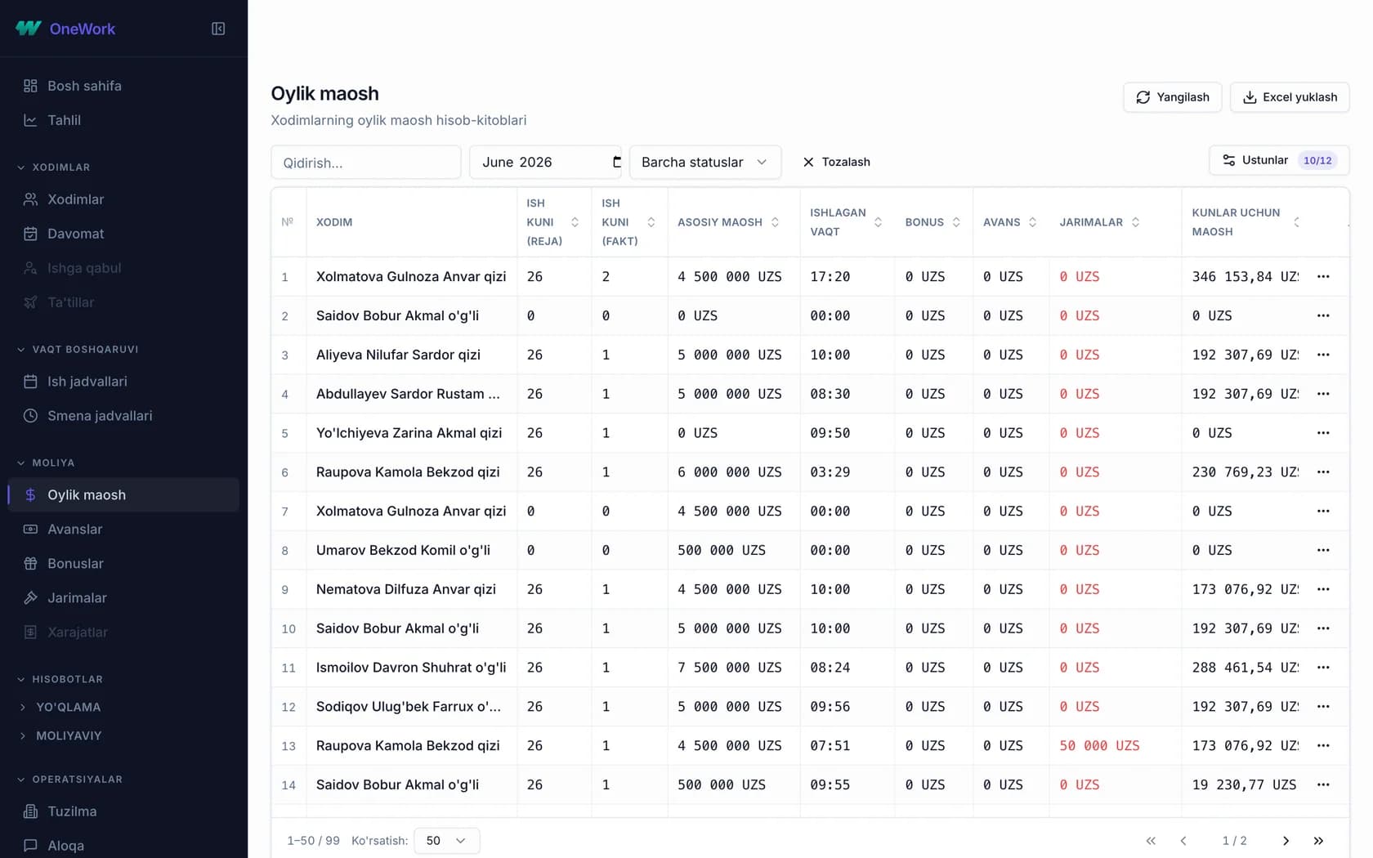Open Avanslar in the sidebar

[74, 530]
